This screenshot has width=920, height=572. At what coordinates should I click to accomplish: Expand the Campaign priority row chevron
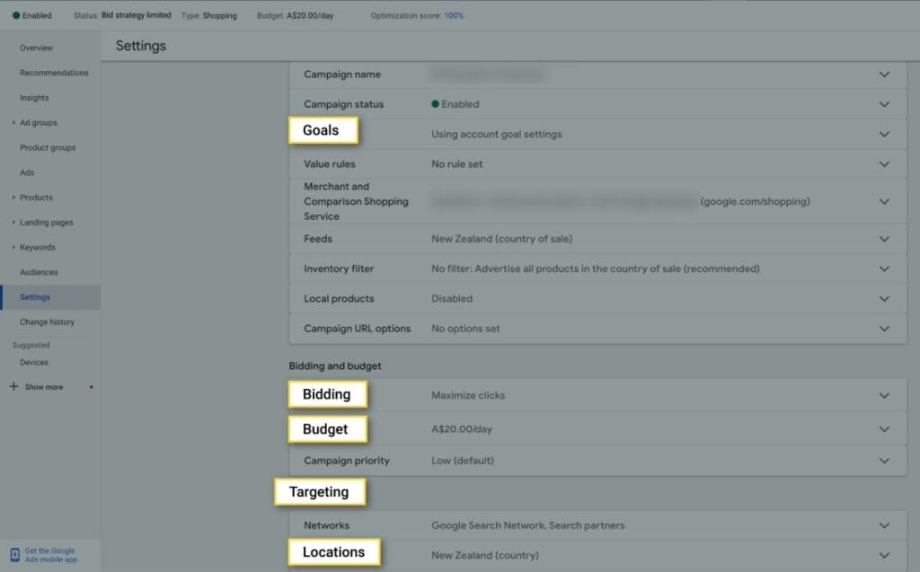tap(884, 461)
